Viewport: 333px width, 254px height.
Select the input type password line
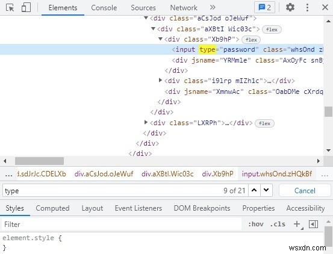coord(161,49)
